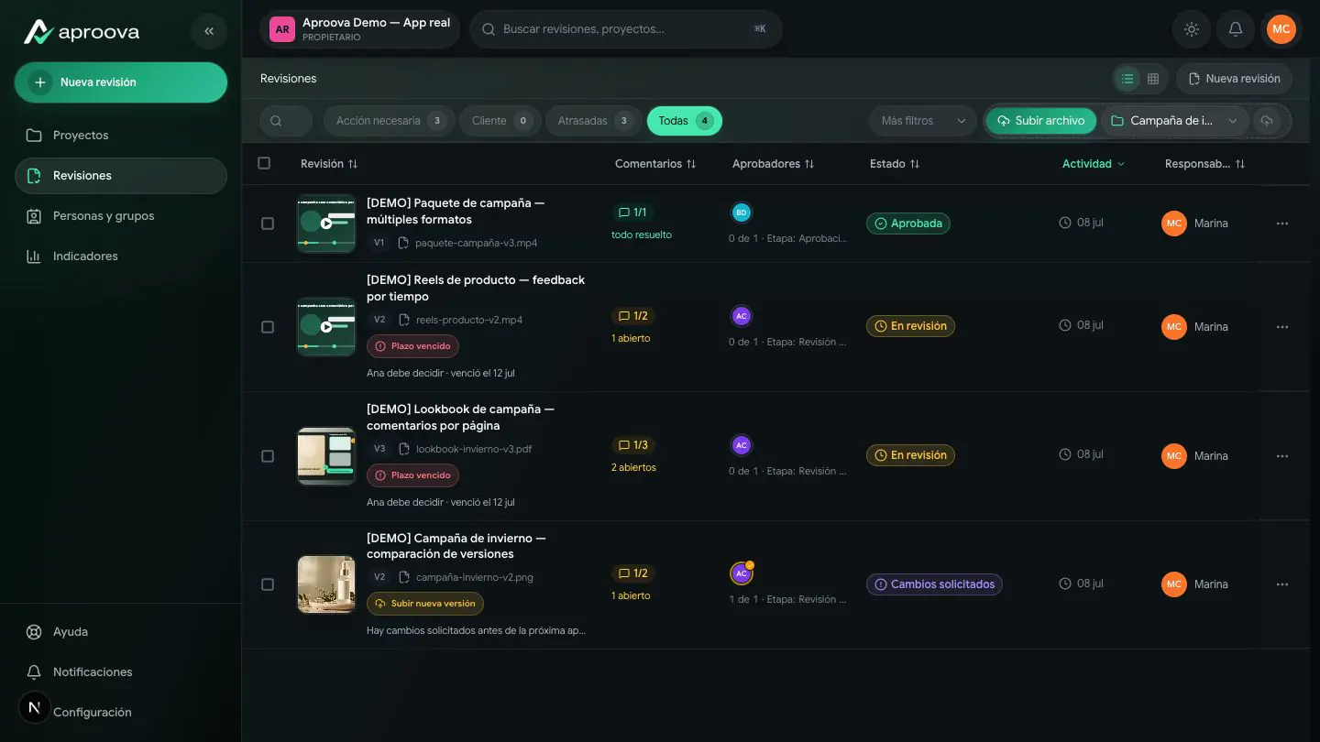Viewport: 1320px width, 742px height.
Task: Click the Aproova logo
Action: pos(82,32)
